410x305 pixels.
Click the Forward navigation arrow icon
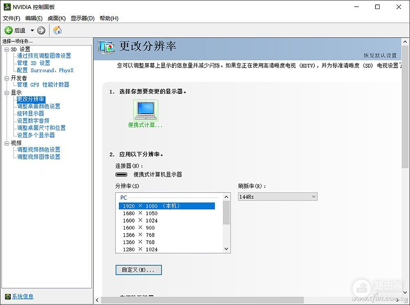point(40,30)
